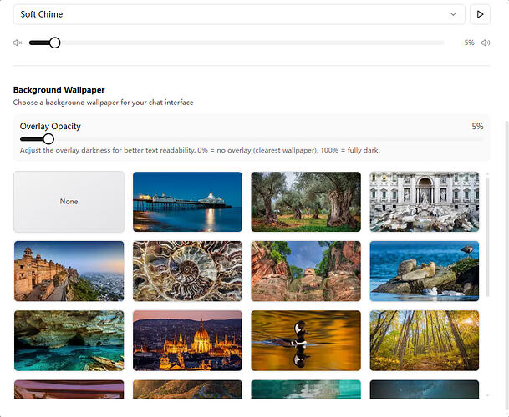
Task: Choose the ammonite fossil wallpaper
Action: (187, 271)
